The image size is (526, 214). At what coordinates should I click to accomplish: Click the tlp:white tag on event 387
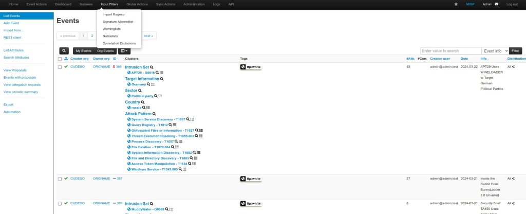click(251, 179)
